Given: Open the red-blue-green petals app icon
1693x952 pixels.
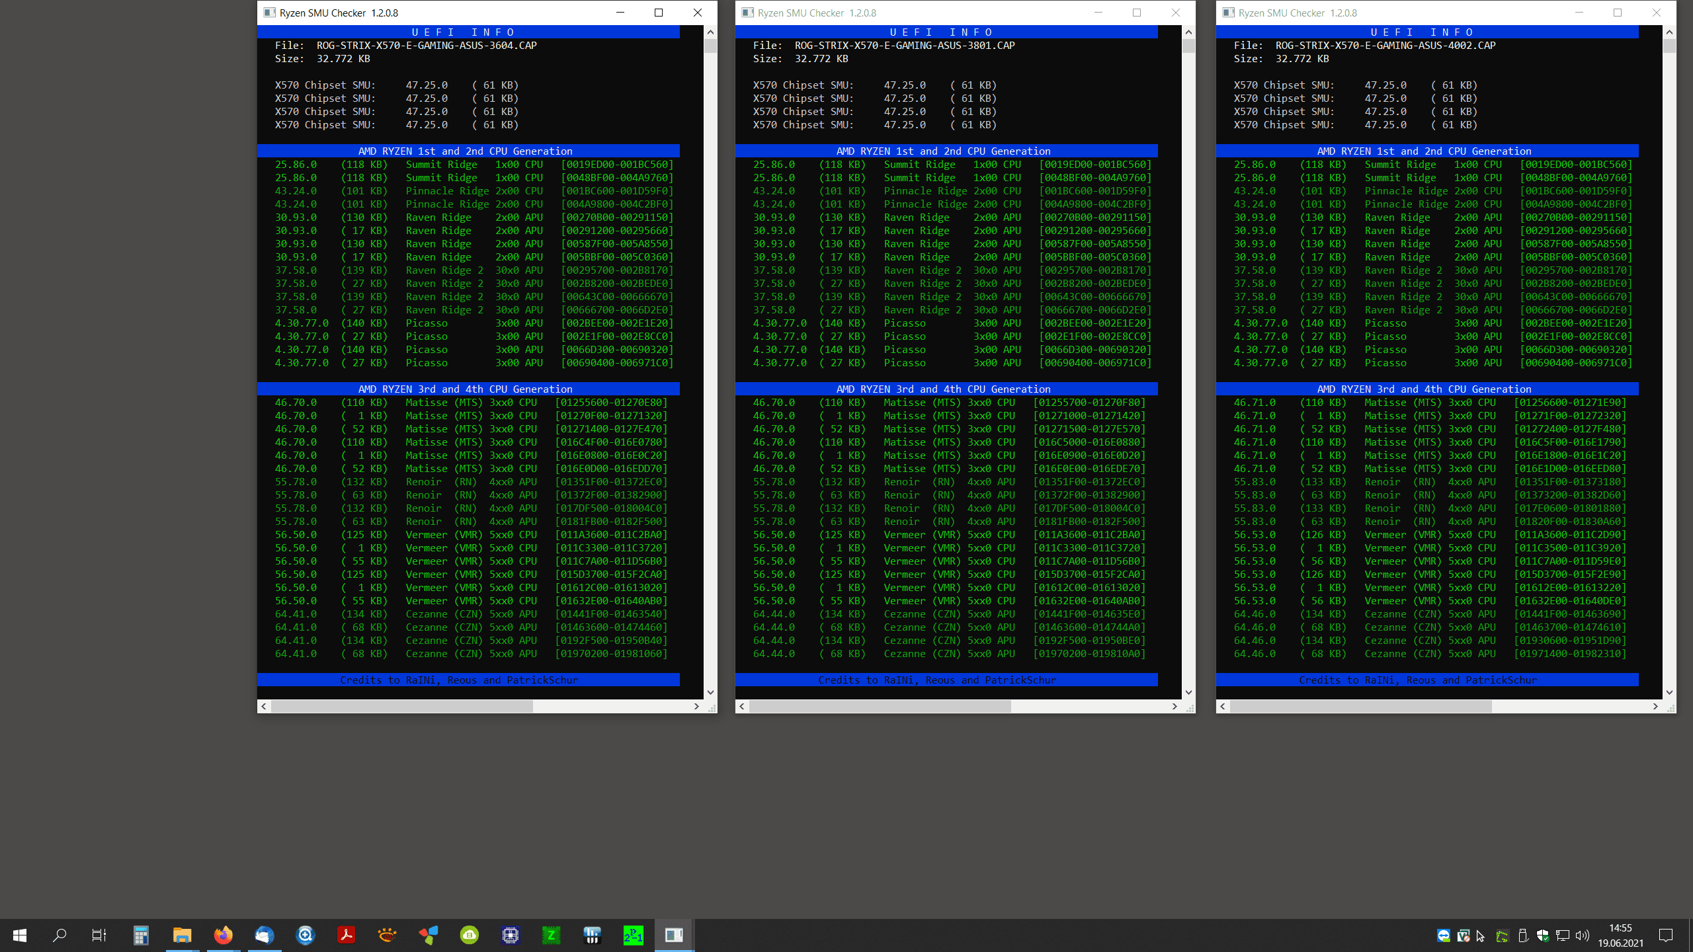Looking at the screenshot, I should [428, 935].
